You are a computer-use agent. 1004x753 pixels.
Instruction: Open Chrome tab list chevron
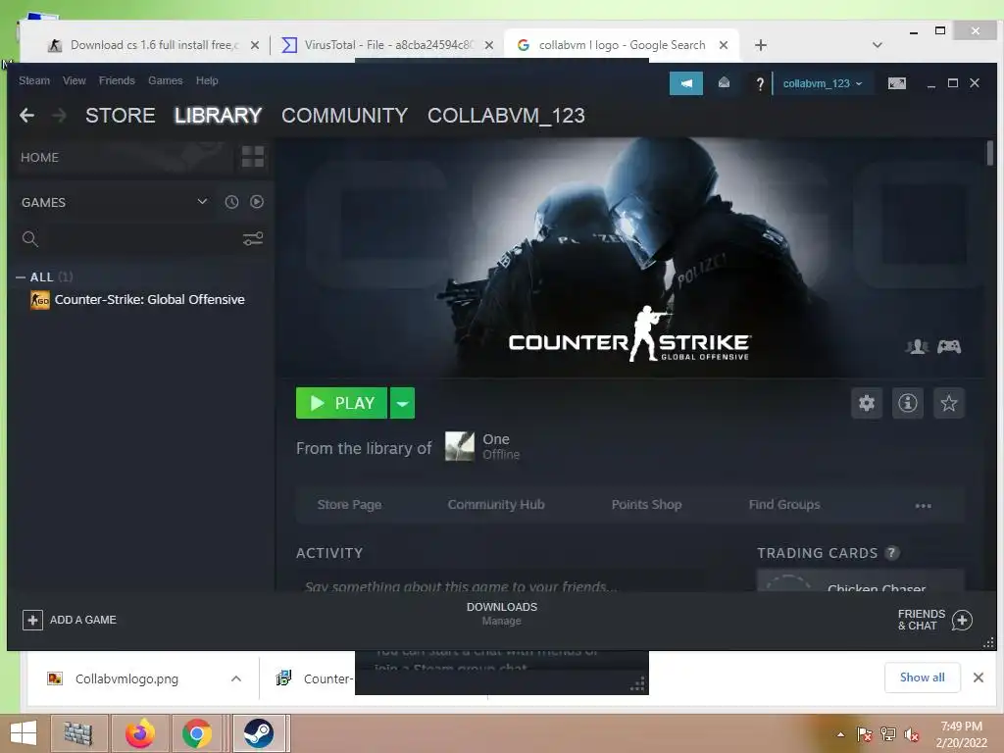point(878,45)
